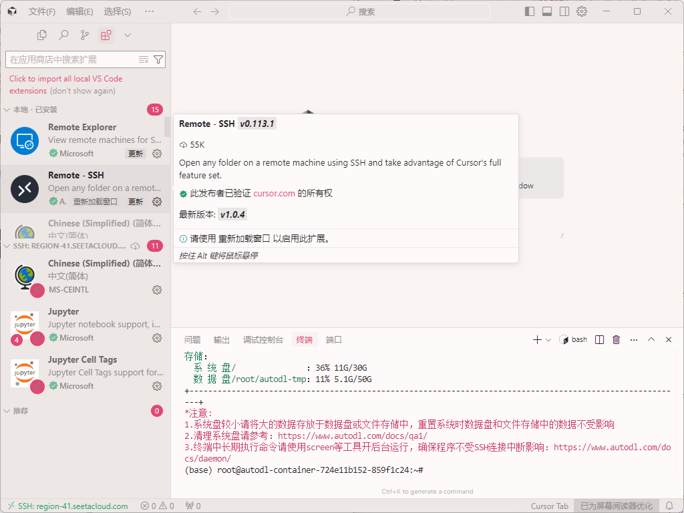Screen dimensions: 684x513
Task: Switch to the 问题 panel tab
Action: pos(192,340)
